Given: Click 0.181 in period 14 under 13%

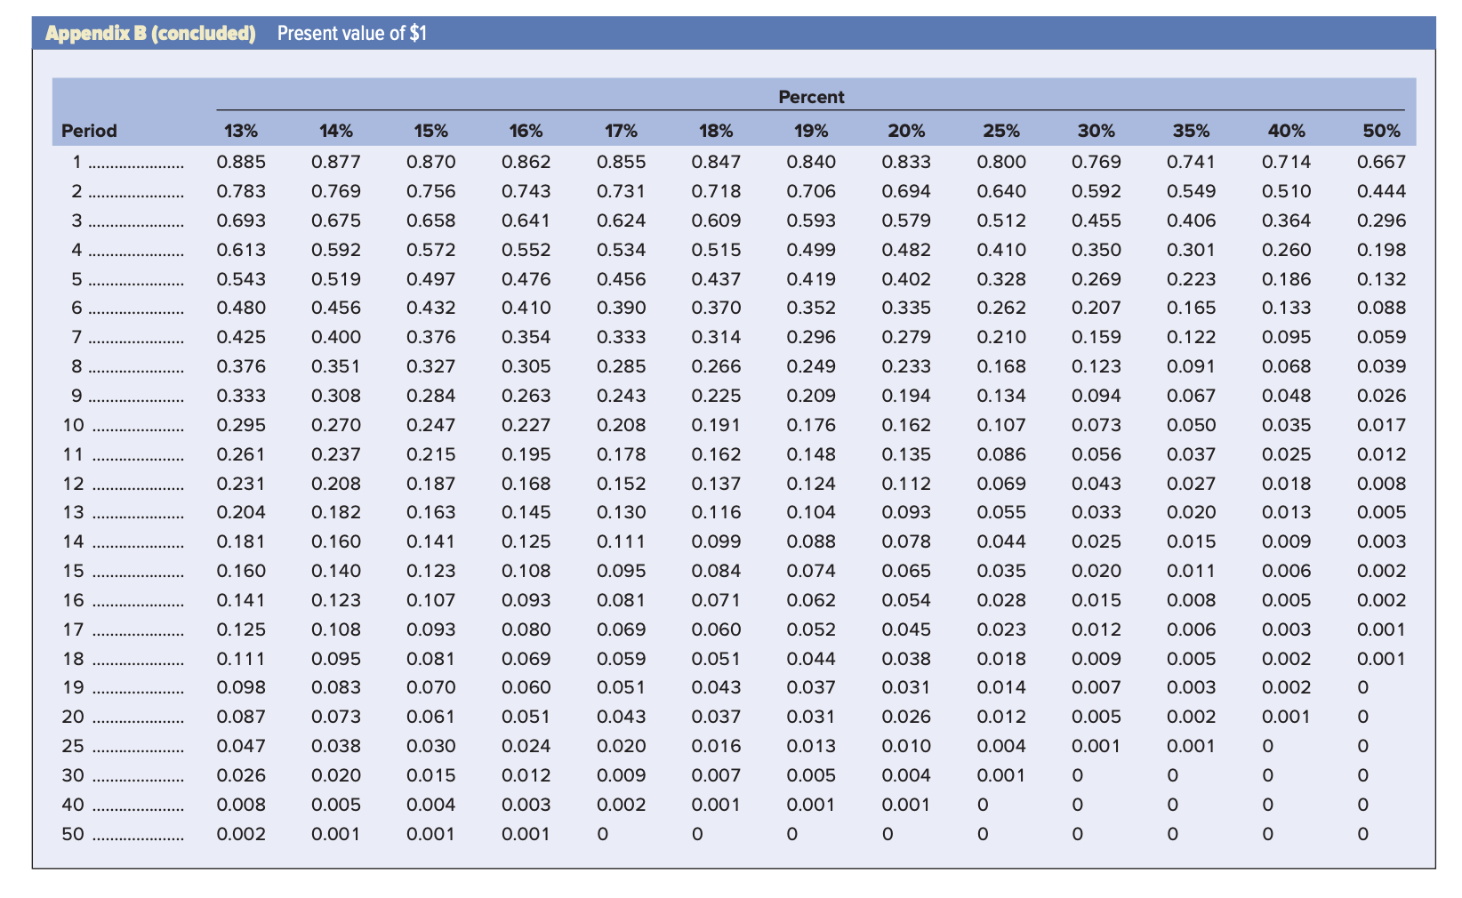Looking at the screenshot, I should [241, 541].
